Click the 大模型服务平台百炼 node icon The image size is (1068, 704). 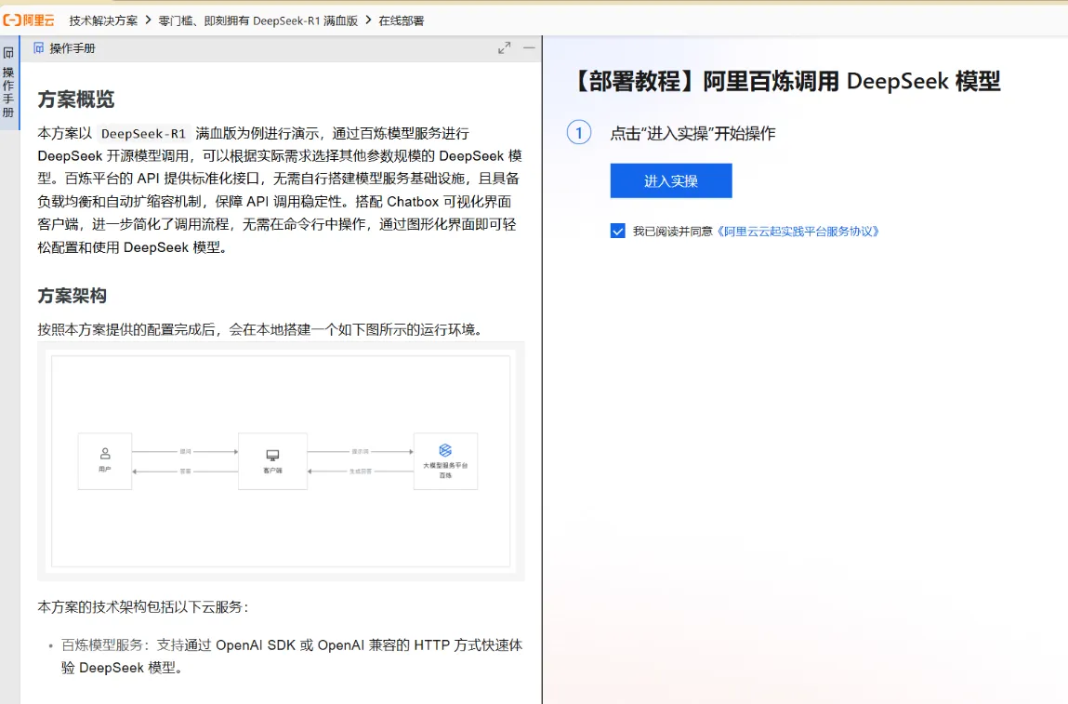pyautogui.click(x=445, y=450)
